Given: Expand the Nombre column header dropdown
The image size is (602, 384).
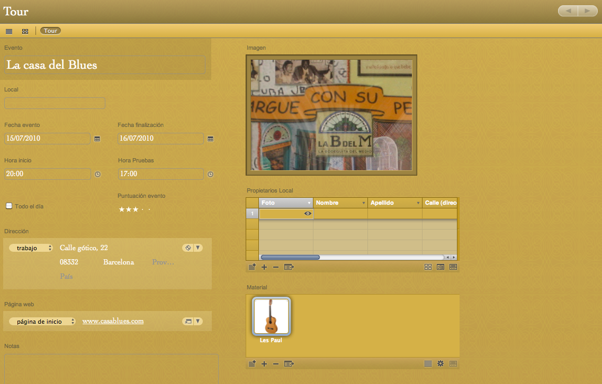Looking at the screenshot, I should [x=363, y=203].
